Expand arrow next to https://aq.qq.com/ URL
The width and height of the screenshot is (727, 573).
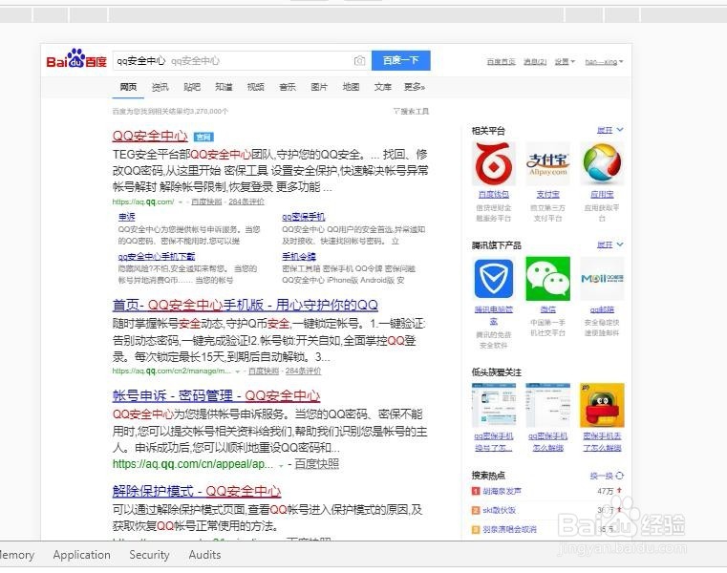pos(181,202)
